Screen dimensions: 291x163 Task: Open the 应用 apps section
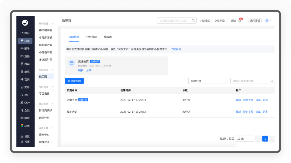click(25, 126)
